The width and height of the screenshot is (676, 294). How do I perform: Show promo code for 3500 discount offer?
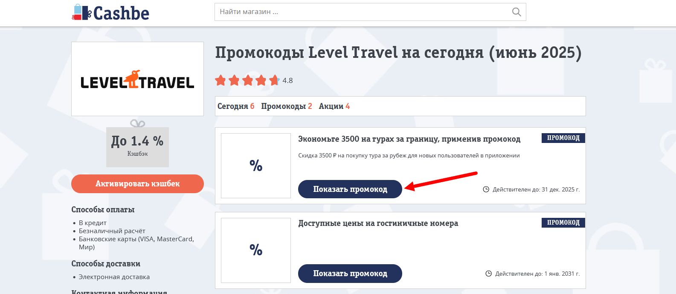[x=350, y=189]
